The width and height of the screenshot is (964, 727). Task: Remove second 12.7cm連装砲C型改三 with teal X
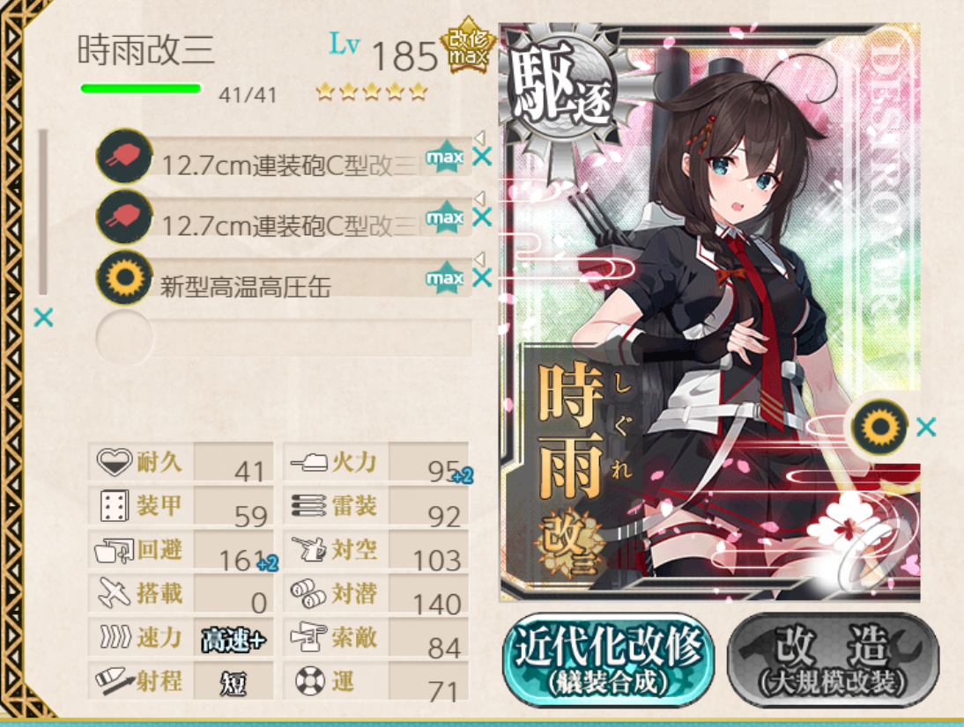(x=482, y=217)
